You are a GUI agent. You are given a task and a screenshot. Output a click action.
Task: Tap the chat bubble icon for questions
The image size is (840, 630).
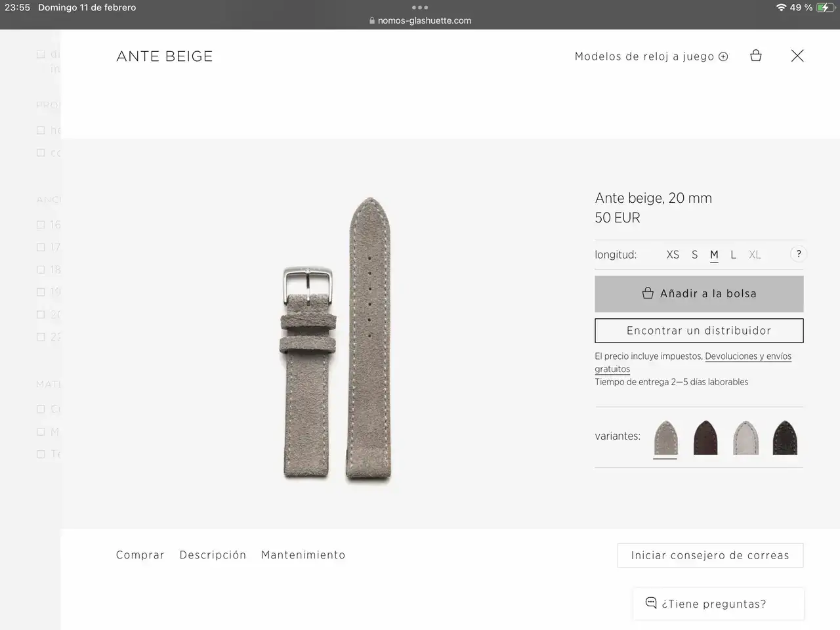[651, 602]
